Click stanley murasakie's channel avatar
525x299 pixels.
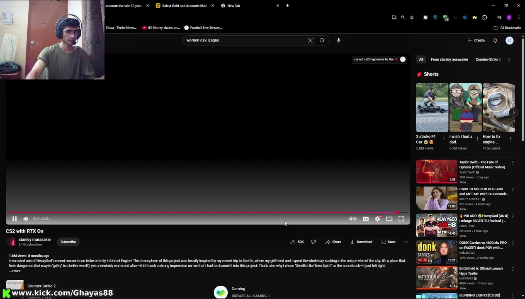[x=12, y=242]
